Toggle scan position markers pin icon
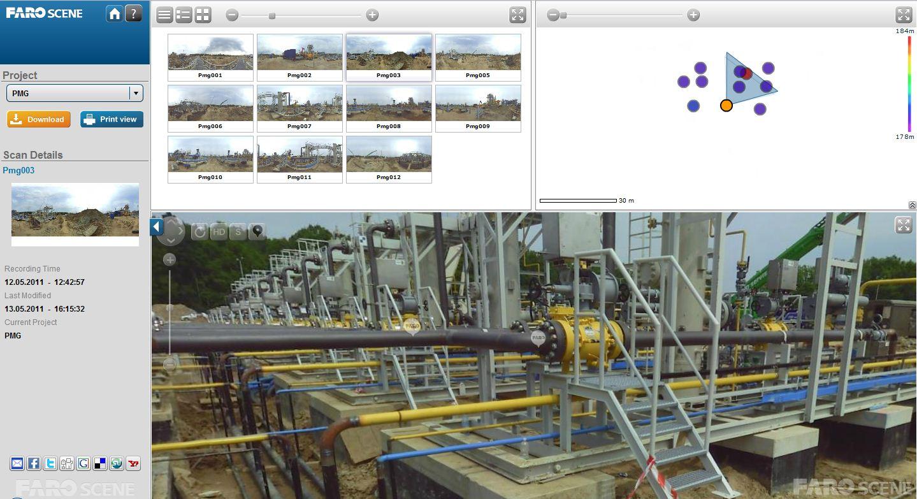 tap(257, 231)
